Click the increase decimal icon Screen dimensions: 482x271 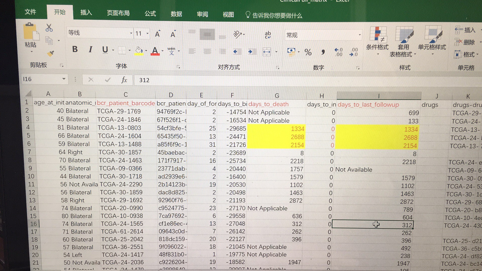(338, 52)
